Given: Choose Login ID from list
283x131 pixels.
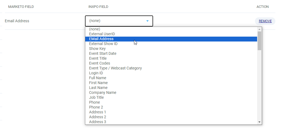Looking at the screenshot, I should [171, 73].
